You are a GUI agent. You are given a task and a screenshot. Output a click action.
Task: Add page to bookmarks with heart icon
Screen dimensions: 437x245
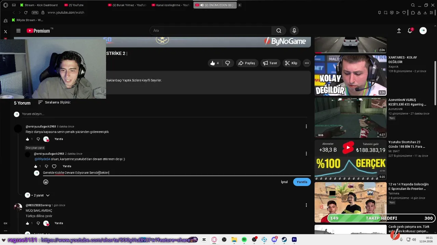pyautogui.click(x=404, y=13)
